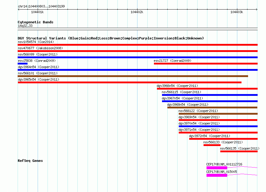The image size is (266, 192).
Task: Click the red dgv3969n54 bar
Action: [218, 120]
